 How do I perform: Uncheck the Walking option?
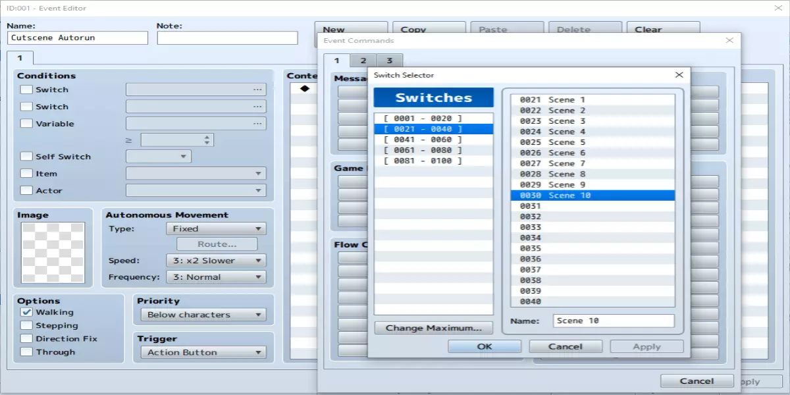point(26,312)
